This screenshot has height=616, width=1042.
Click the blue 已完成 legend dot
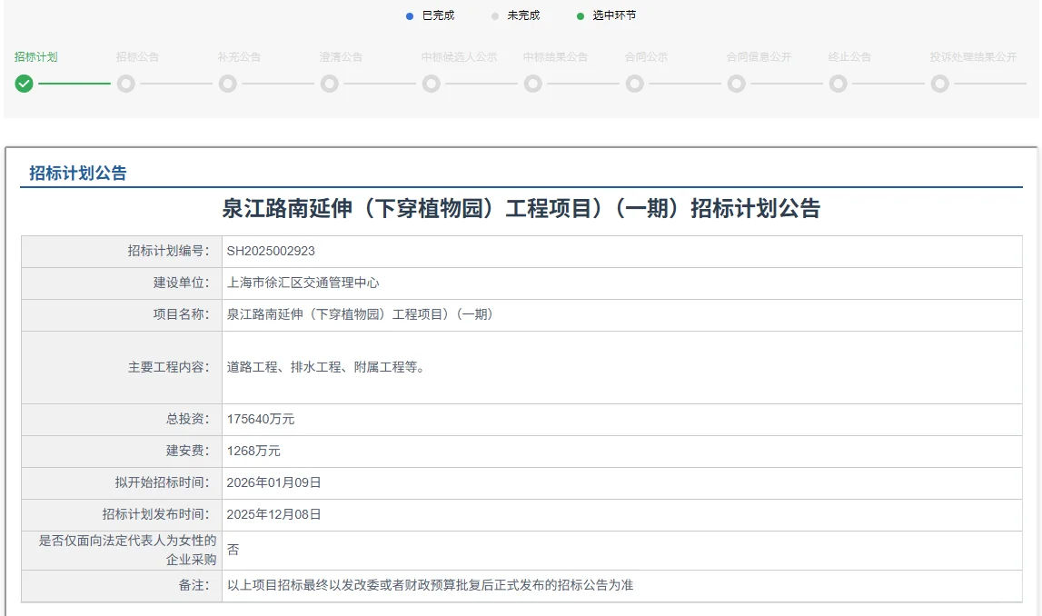410,16
